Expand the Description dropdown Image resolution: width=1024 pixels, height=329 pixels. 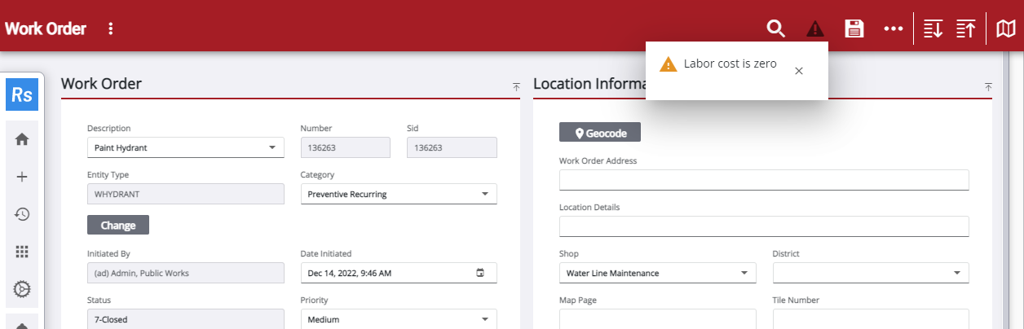271,148
